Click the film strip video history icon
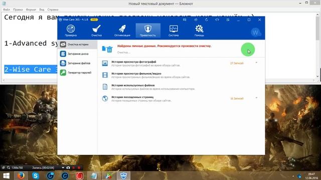The image size is (321, 180). [105, 75]
